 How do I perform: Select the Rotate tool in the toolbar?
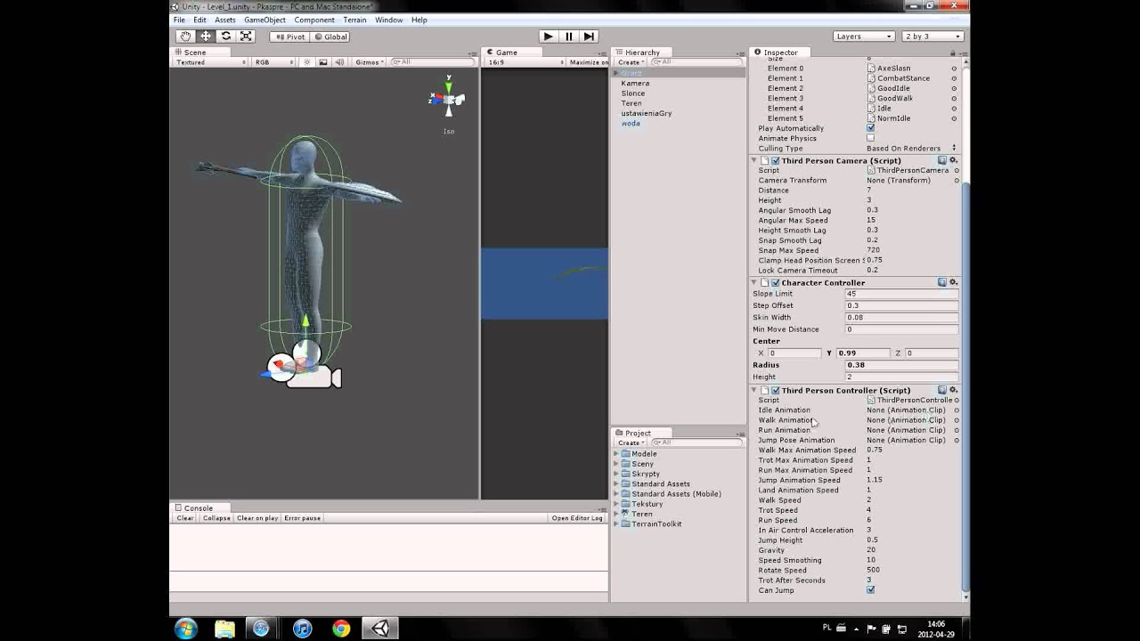226,37
